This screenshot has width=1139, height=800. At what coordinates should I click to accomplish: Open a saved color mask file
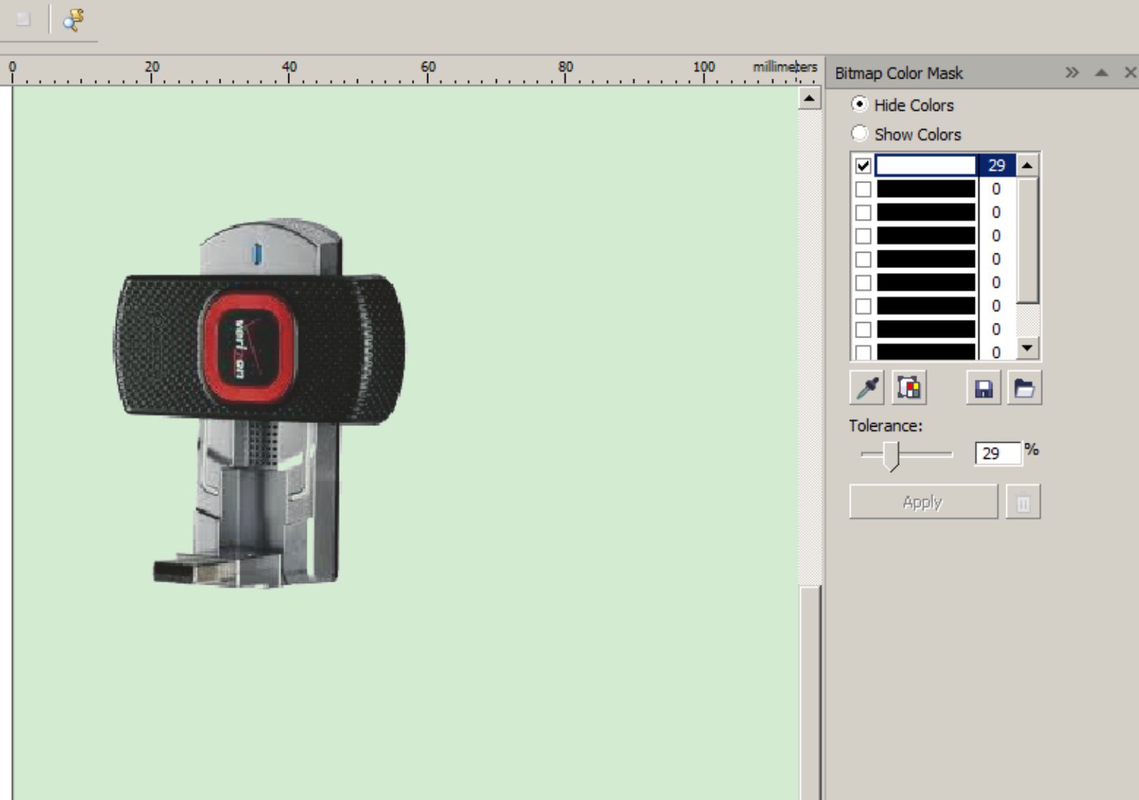click(1024, 387)
